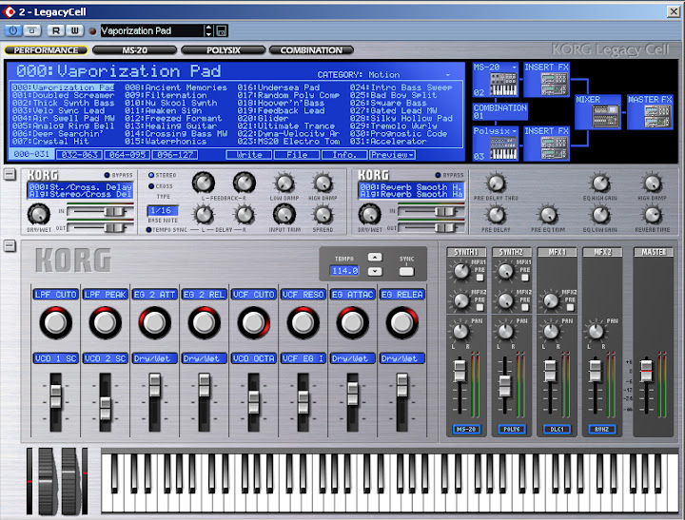This screenshot has width=685, height=520.
Task: Open the top INSERT FX module icon
Action: pos(554,84)
